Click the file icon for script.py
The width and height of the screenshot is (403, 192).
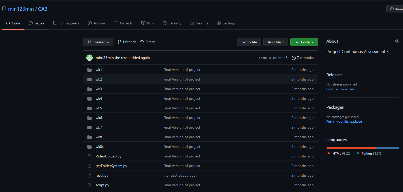(x=89, y=185)
